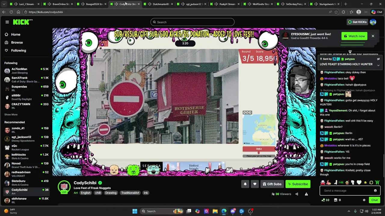Screen dimensions: 385x216
Task: Expand the Following list with Show More
Action: point(11,115)
